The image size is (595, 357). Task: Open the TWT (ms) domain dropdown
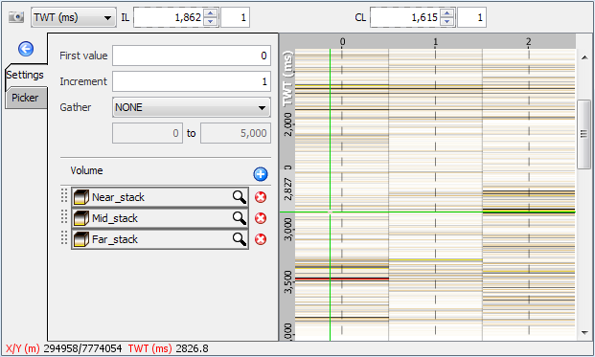click(74, 17)
